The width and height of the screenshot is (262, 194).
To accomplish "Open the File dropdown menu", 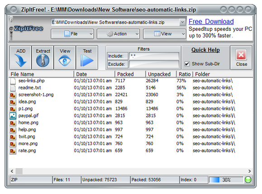I will point(72,34).
